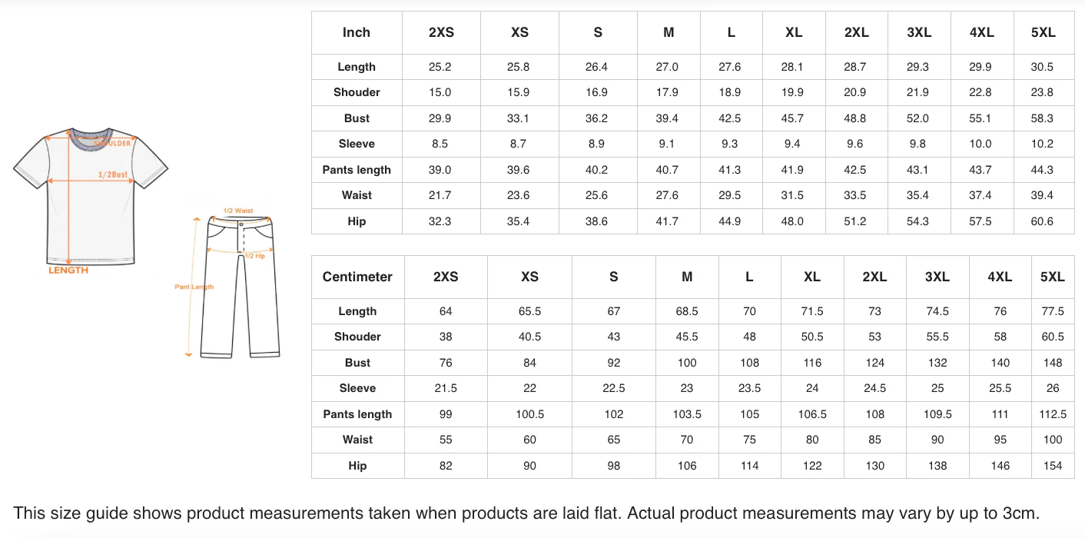Select the Shouder row label in the Centimeter table

[357, 337]
